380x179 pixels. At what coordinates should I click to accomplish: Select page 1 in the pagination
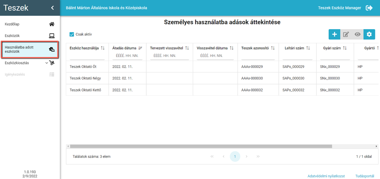click(235, 156)
